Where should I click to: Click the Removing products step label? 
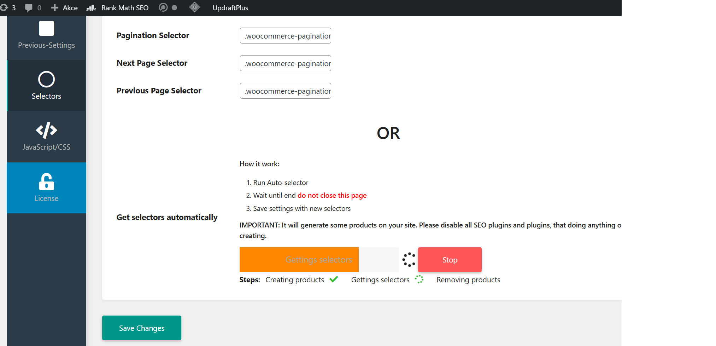click(468, 280)
